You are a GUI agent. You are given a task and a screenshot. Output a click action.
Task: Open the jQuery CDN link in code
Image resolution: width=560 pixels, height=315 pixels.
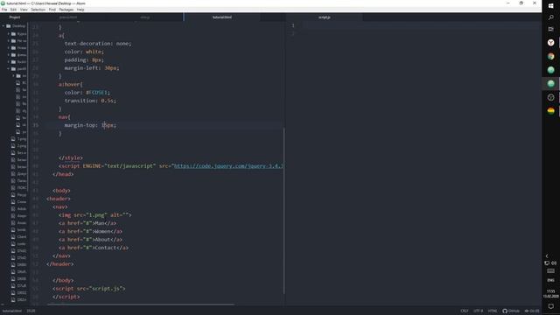[227, 166]
